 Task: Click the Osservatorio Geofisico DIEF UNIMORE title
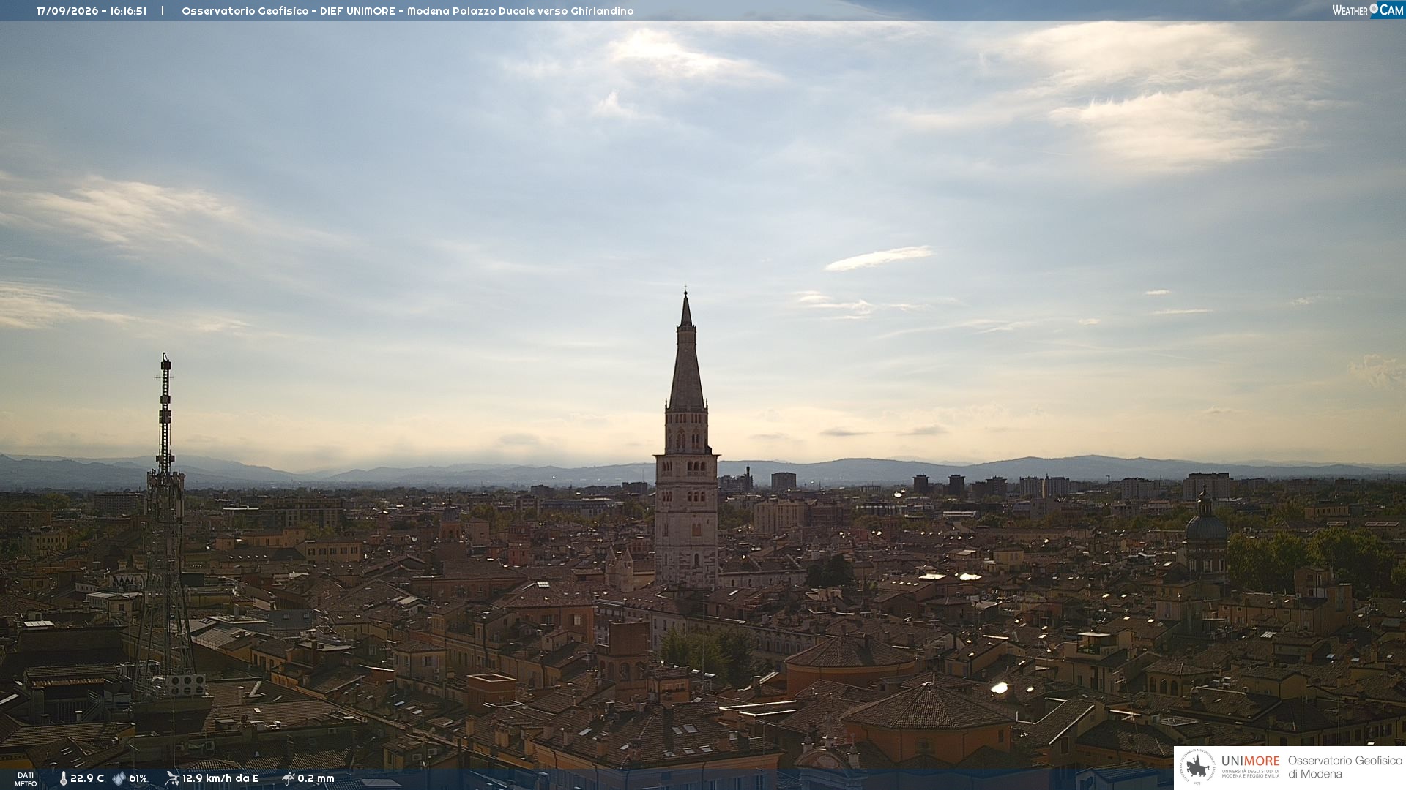[408, 11]
